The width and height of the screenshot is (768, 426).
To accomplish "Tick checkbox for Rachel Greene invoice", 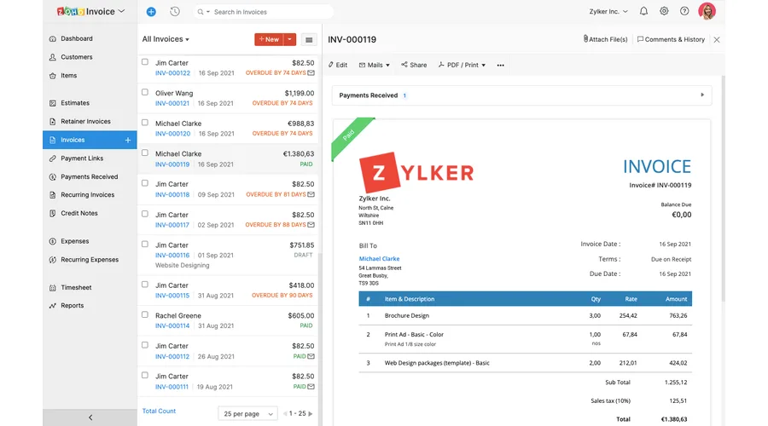I will click(x=145, y=315).
